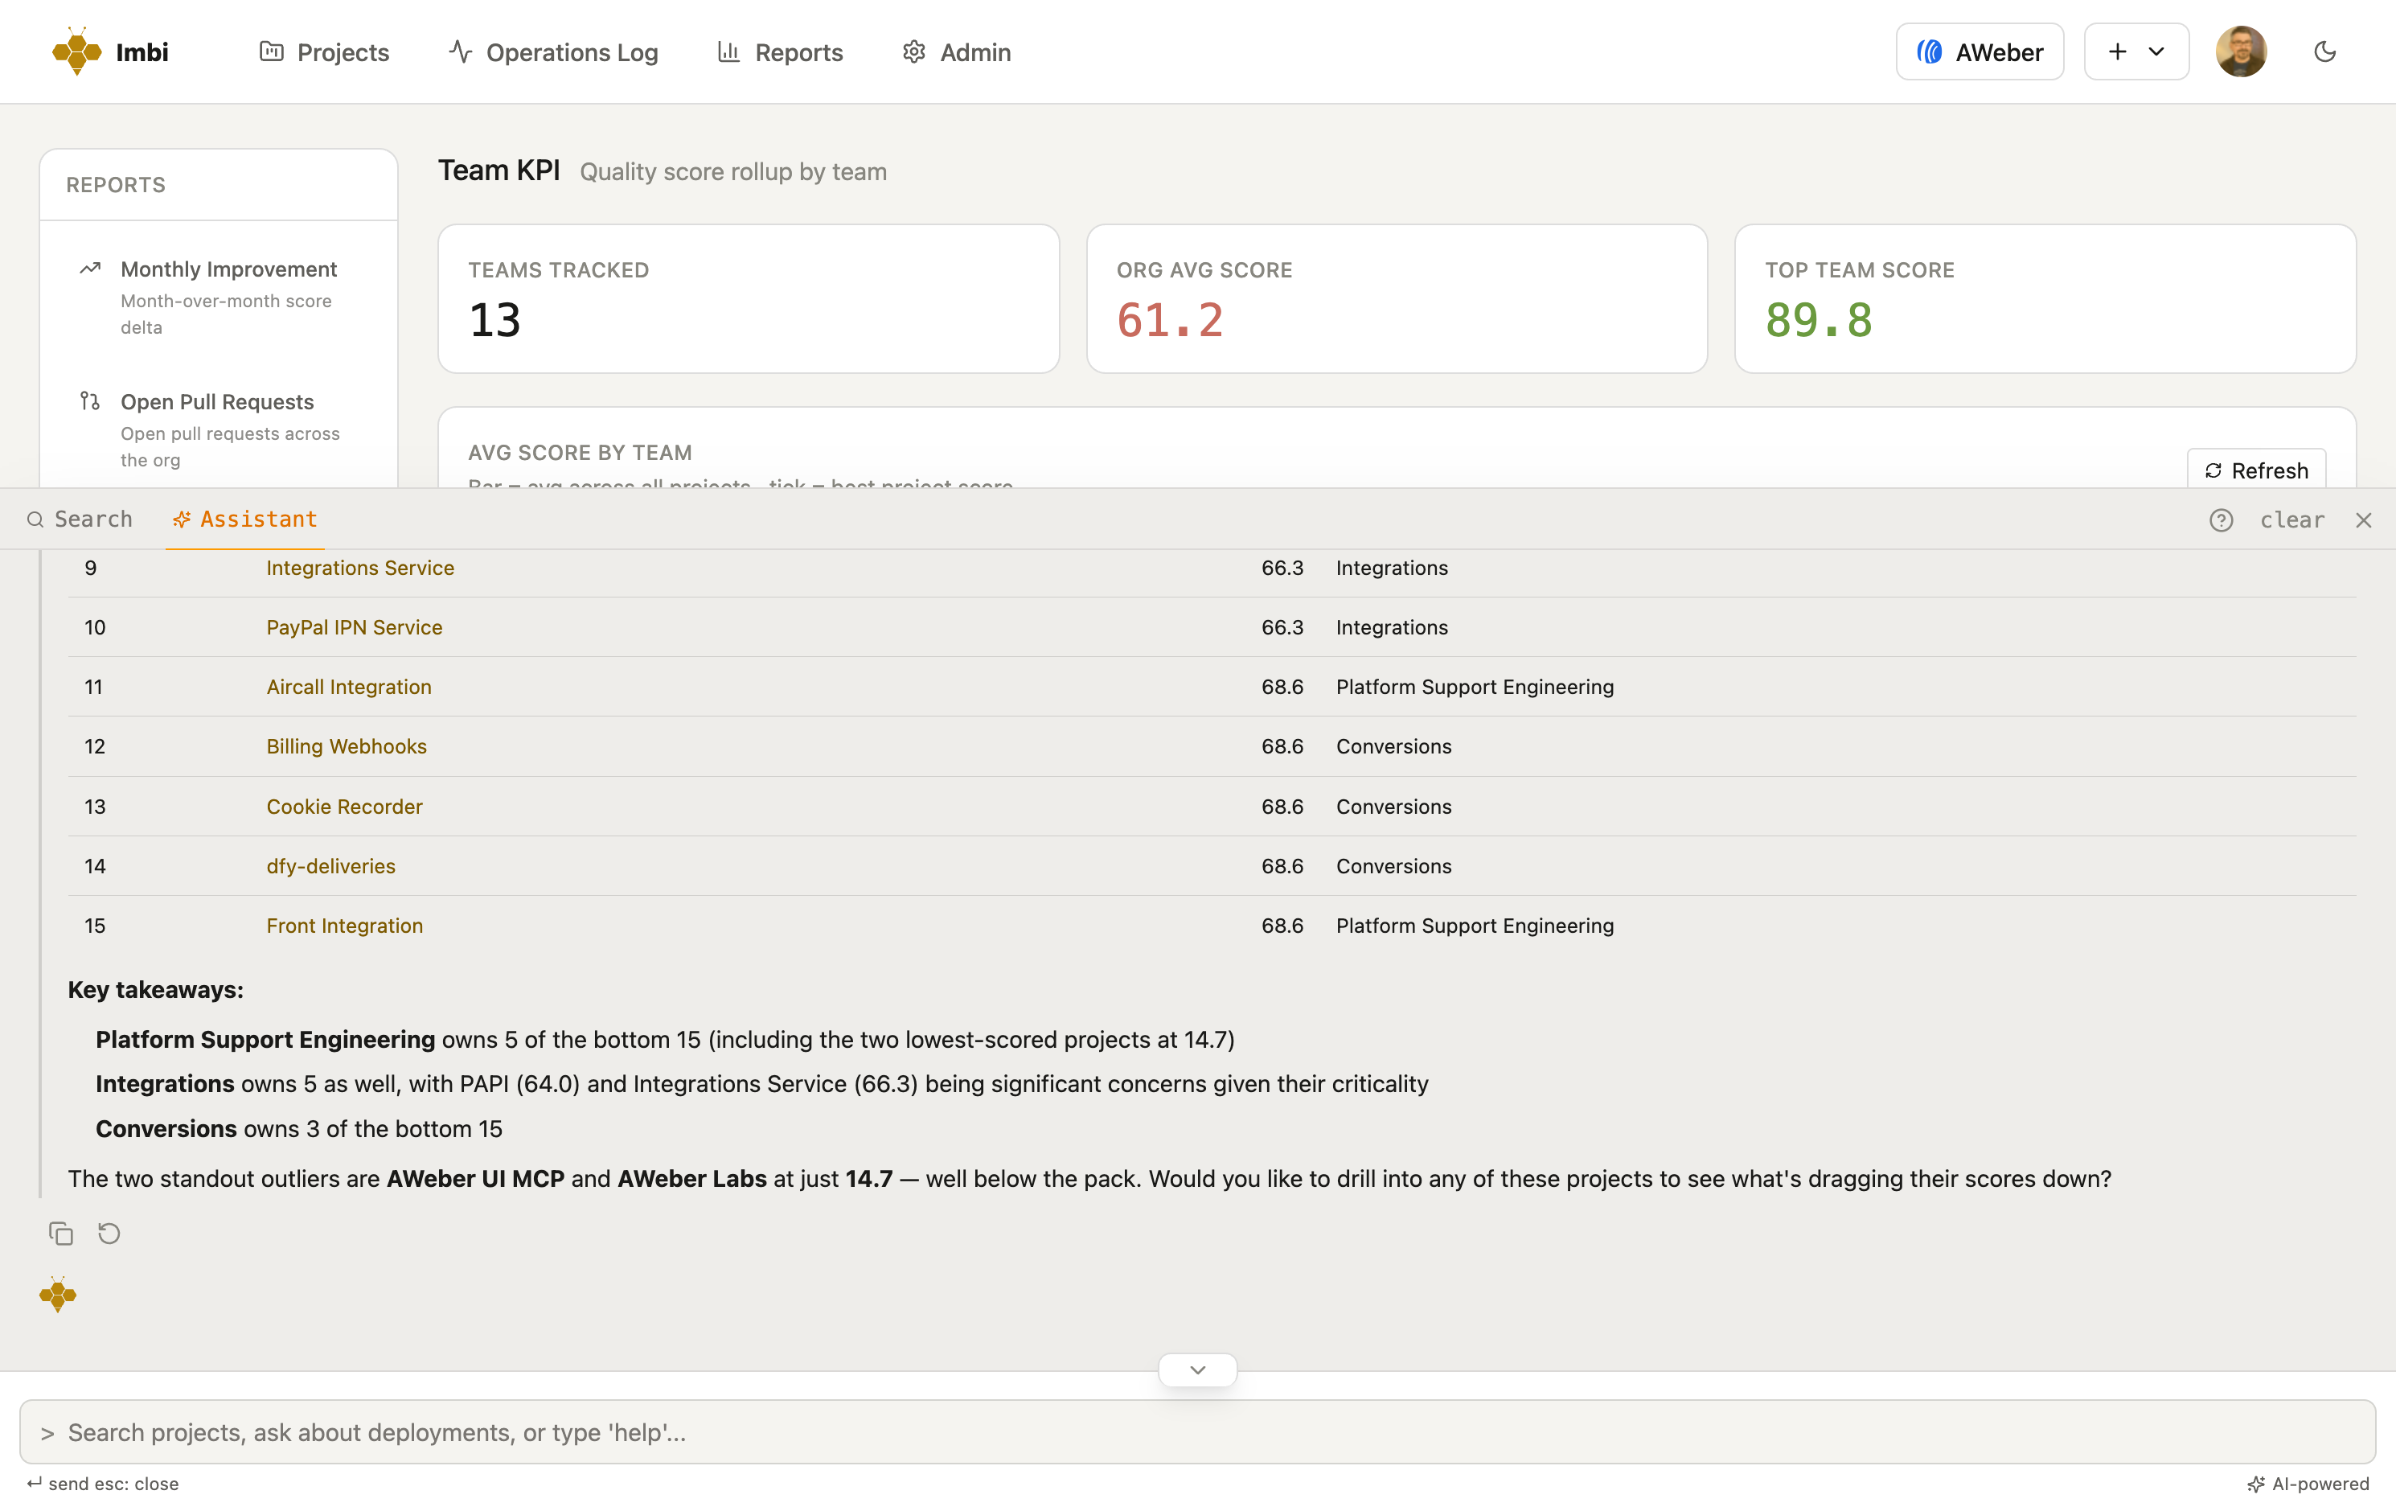The width and height of the screenshot is (2396, 1507).
Task: Switch organization via AWeber button
Action: coord(1979,51)
